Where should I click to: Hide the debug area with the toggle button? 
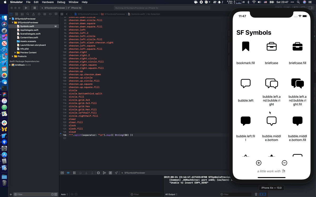(x=62, y=173)
